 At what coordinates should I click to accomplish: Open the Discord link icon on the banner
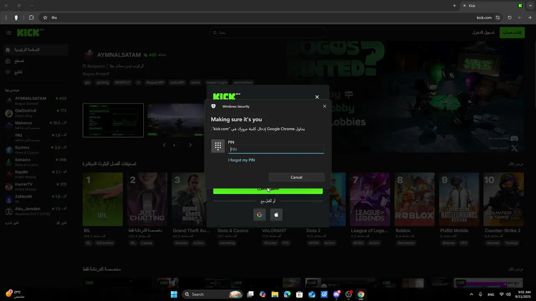[515, 138]
